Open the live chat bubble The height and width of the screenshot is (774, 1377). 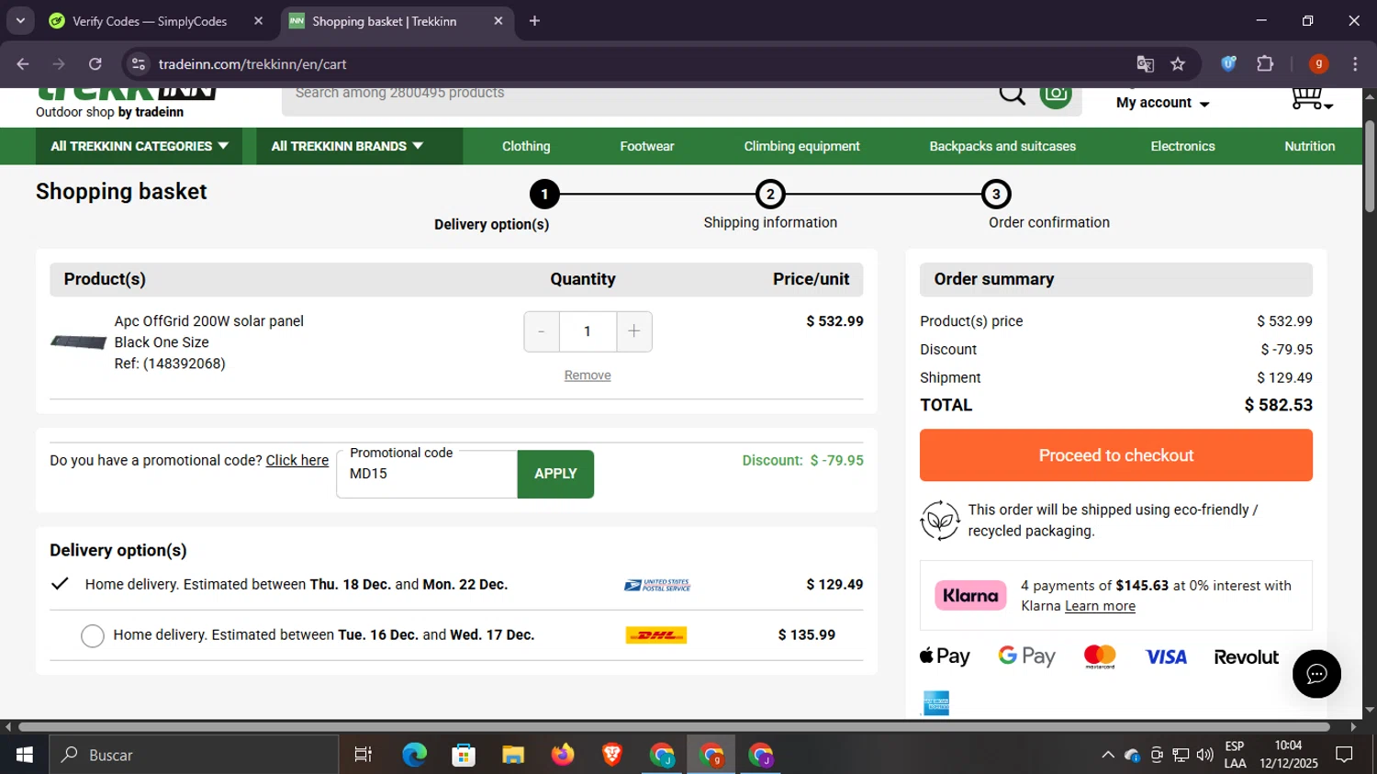coord(1316,674)
